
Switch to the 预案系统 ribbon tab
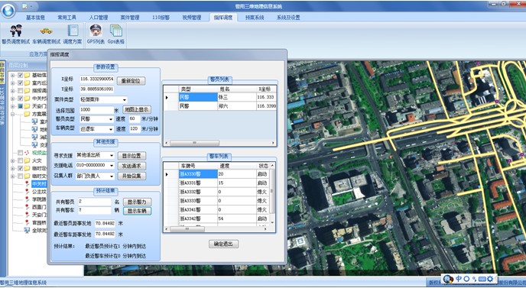[x=255, y=18]
